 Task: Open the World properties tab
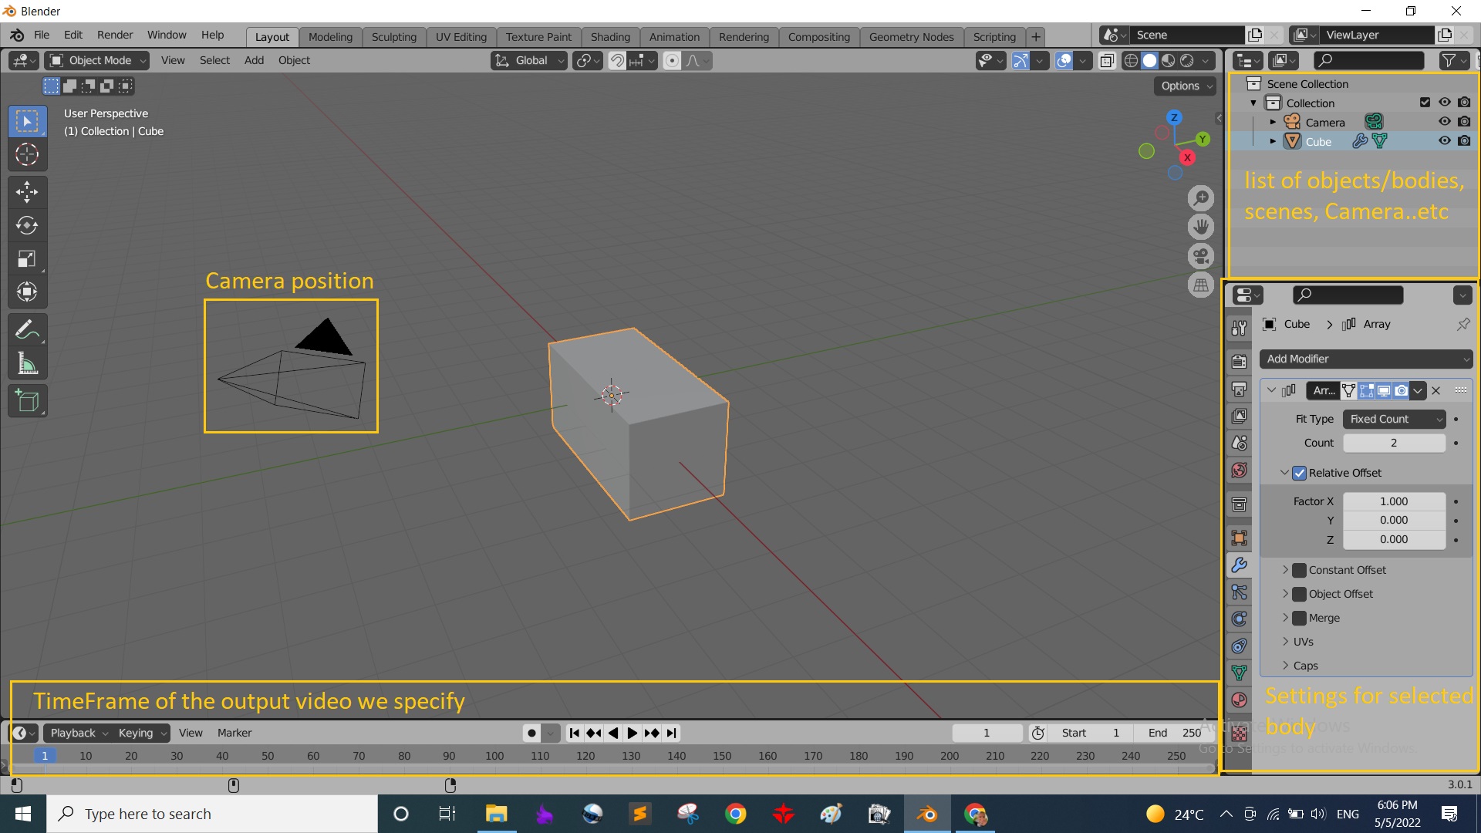(x=1240, y=470)
